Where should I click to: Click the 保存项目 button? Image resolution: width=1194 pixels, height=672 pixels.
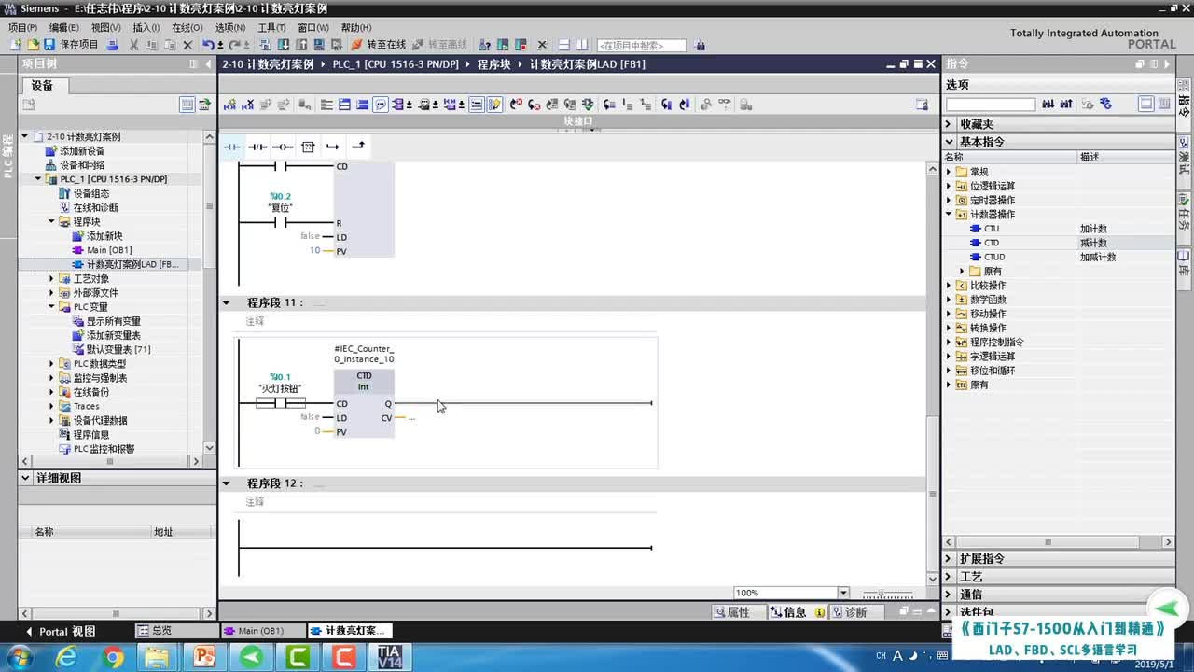coord(71,45)
